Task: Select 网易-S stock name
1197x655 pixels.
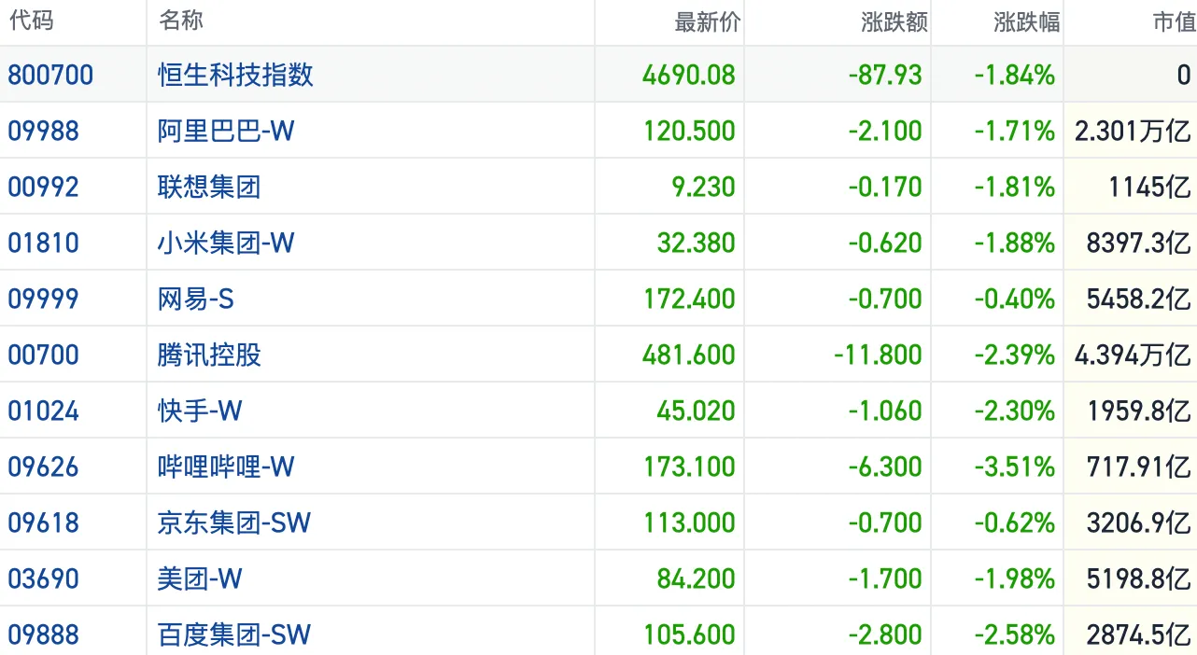Action: coord(196,299)
